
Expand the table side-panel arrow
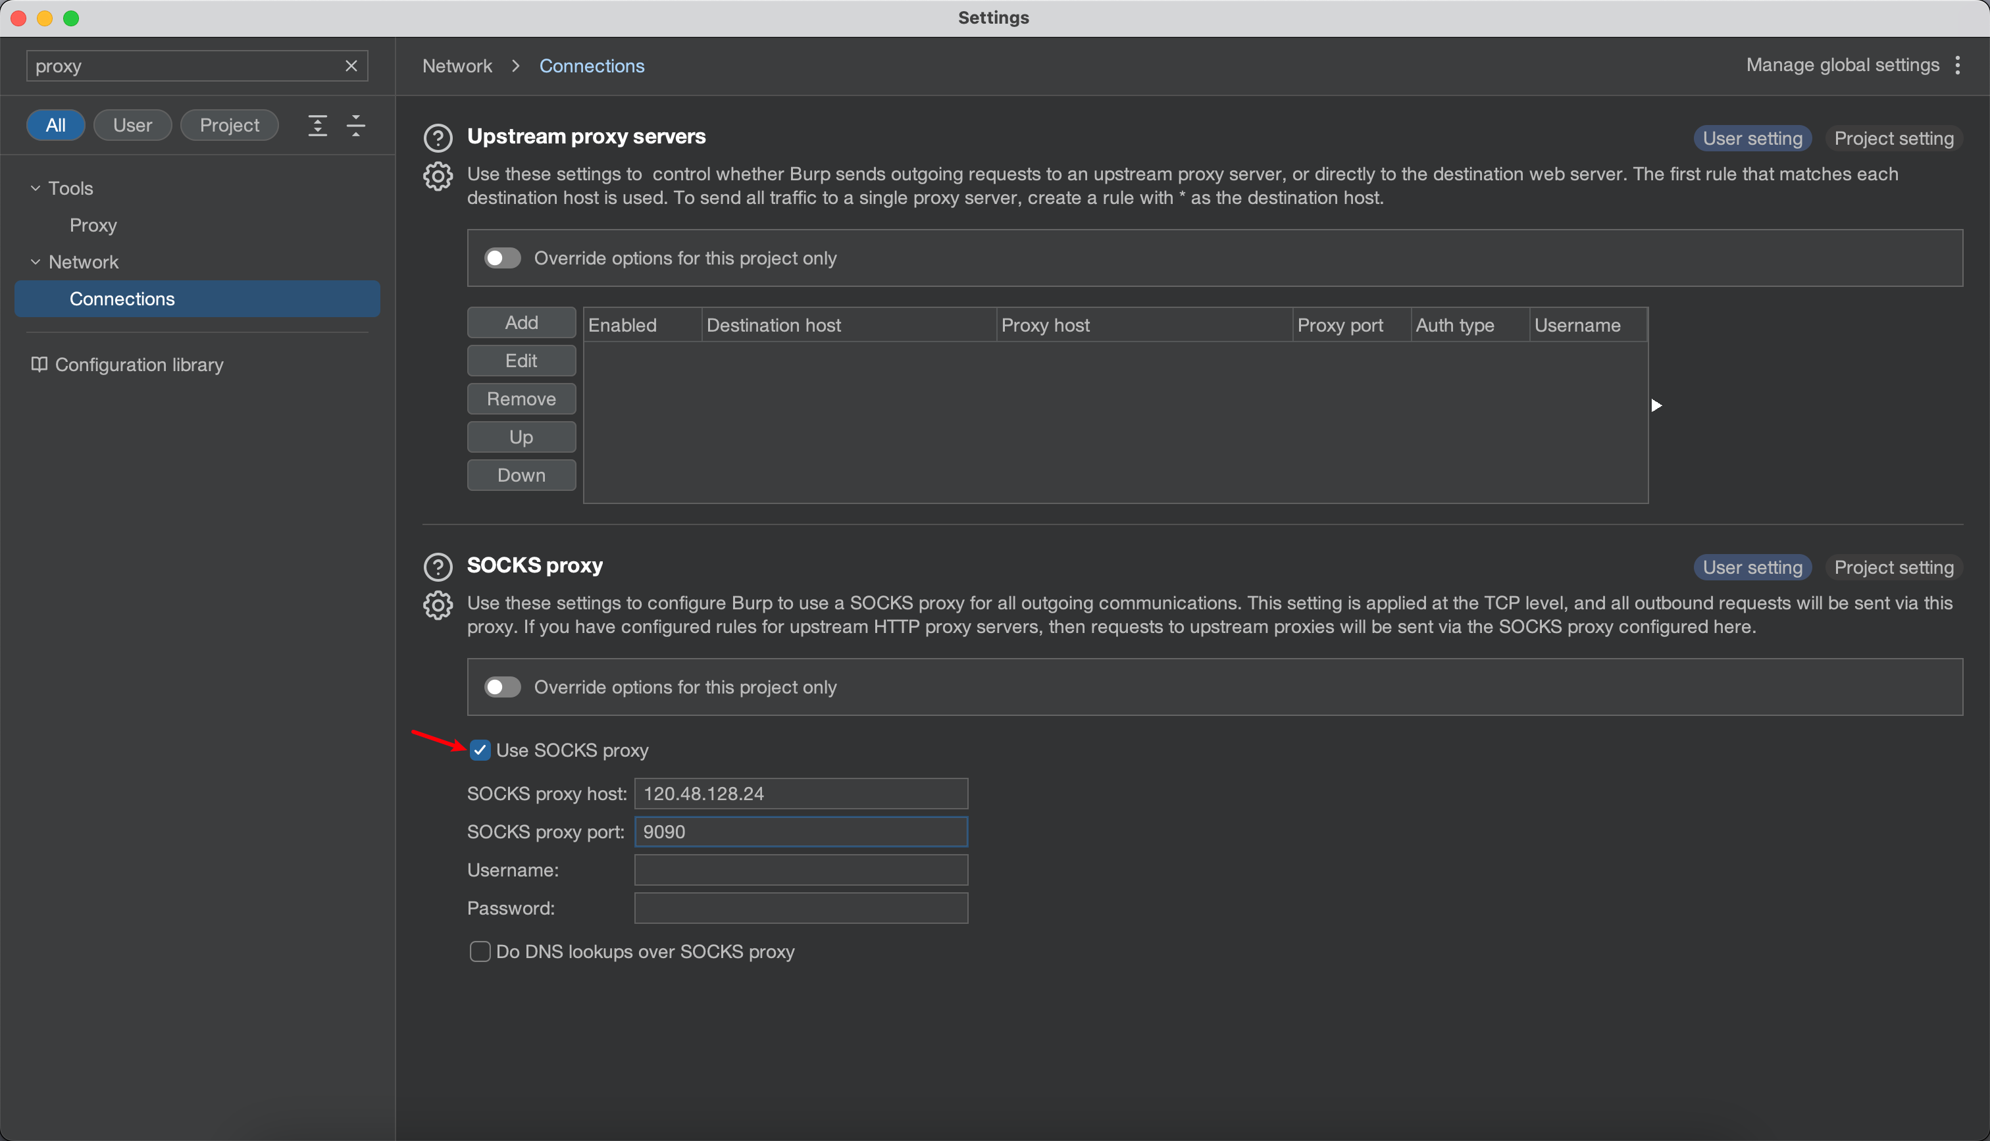click(x=1656, y=405)
